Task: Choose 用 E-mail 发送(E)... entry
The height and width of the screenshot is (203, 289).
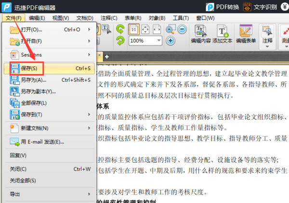Action: (x=49, y=142)
